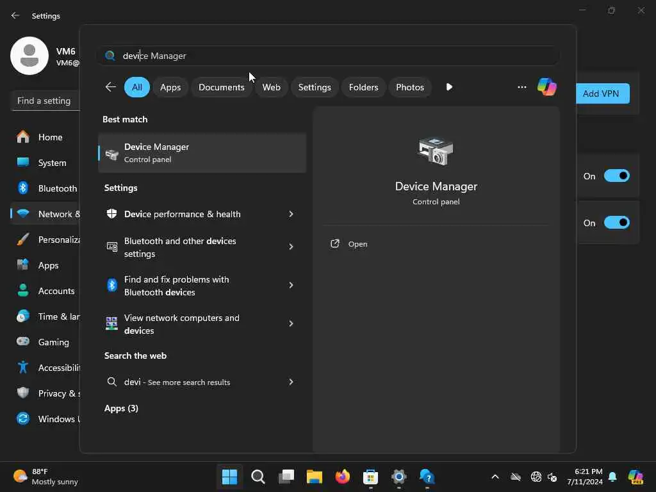Open Network & internet in Settings sidebar

click(45, 214)
